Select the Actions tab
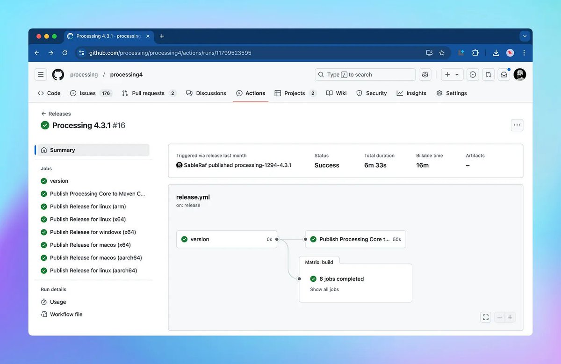 pos(251,93)
